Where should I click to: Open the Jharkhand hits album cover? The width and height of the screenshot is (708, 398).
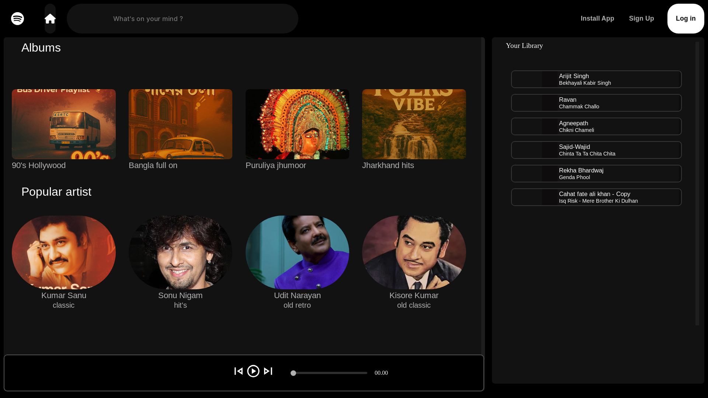(414, 124)
